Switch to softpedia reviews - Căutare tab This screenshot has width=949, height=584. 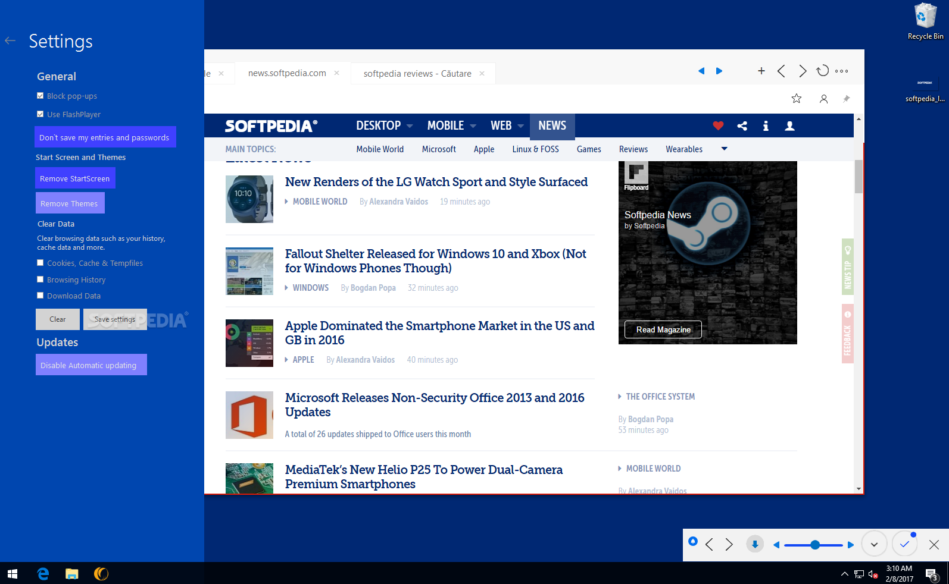tap(417, 74)
